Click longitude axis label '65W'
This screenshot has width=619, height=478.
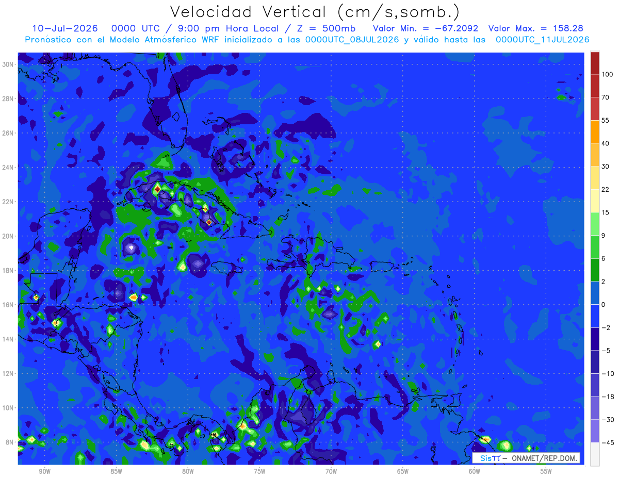tap(403, 471)
